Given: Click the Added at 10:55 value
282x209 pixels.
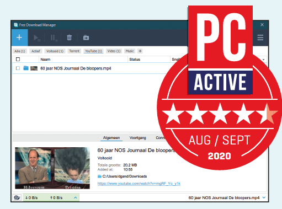Looking at the screenshot, I should [x=128, y=169].
